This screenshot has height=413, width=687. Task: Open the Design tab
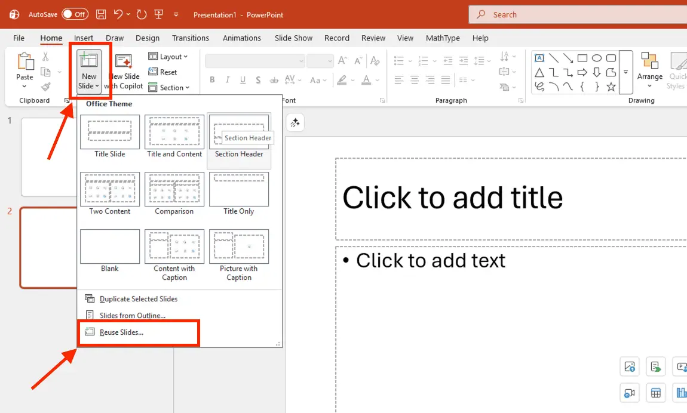147,38
